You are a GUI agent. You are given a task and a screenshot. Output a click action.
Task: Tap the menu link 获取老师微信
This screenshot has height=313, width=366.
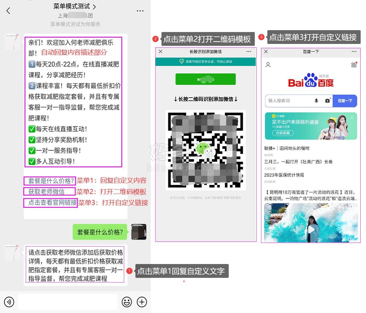click(46, 192)
